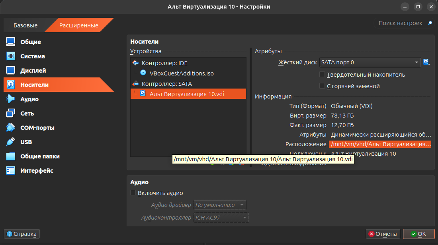The height and width of the screenshot is (245, 438).
Task: Check the Включить аудио option
Action: tap(133, 193)
